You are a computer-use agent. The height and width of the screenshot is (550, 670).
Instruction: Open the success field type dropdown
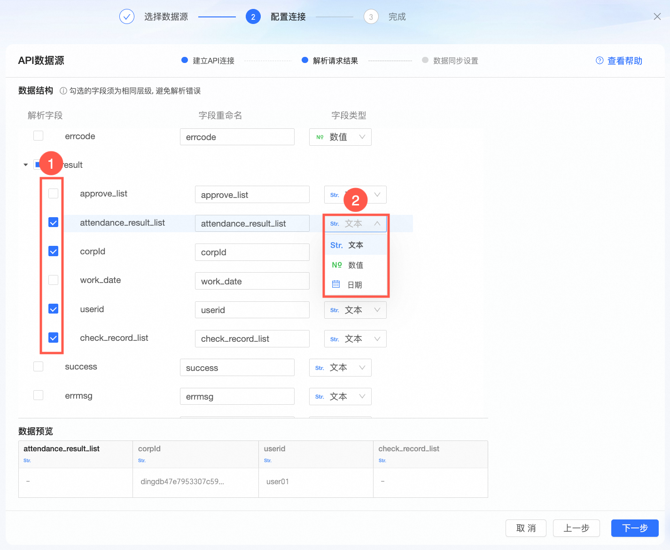tap(340, 368)
